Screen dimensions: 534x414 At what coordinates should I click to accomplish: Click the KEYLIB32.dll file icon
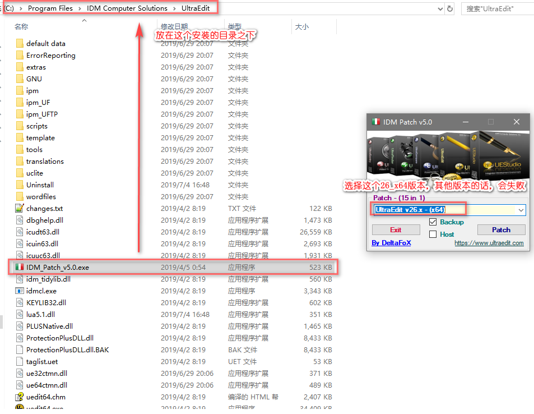pos(20,302)
